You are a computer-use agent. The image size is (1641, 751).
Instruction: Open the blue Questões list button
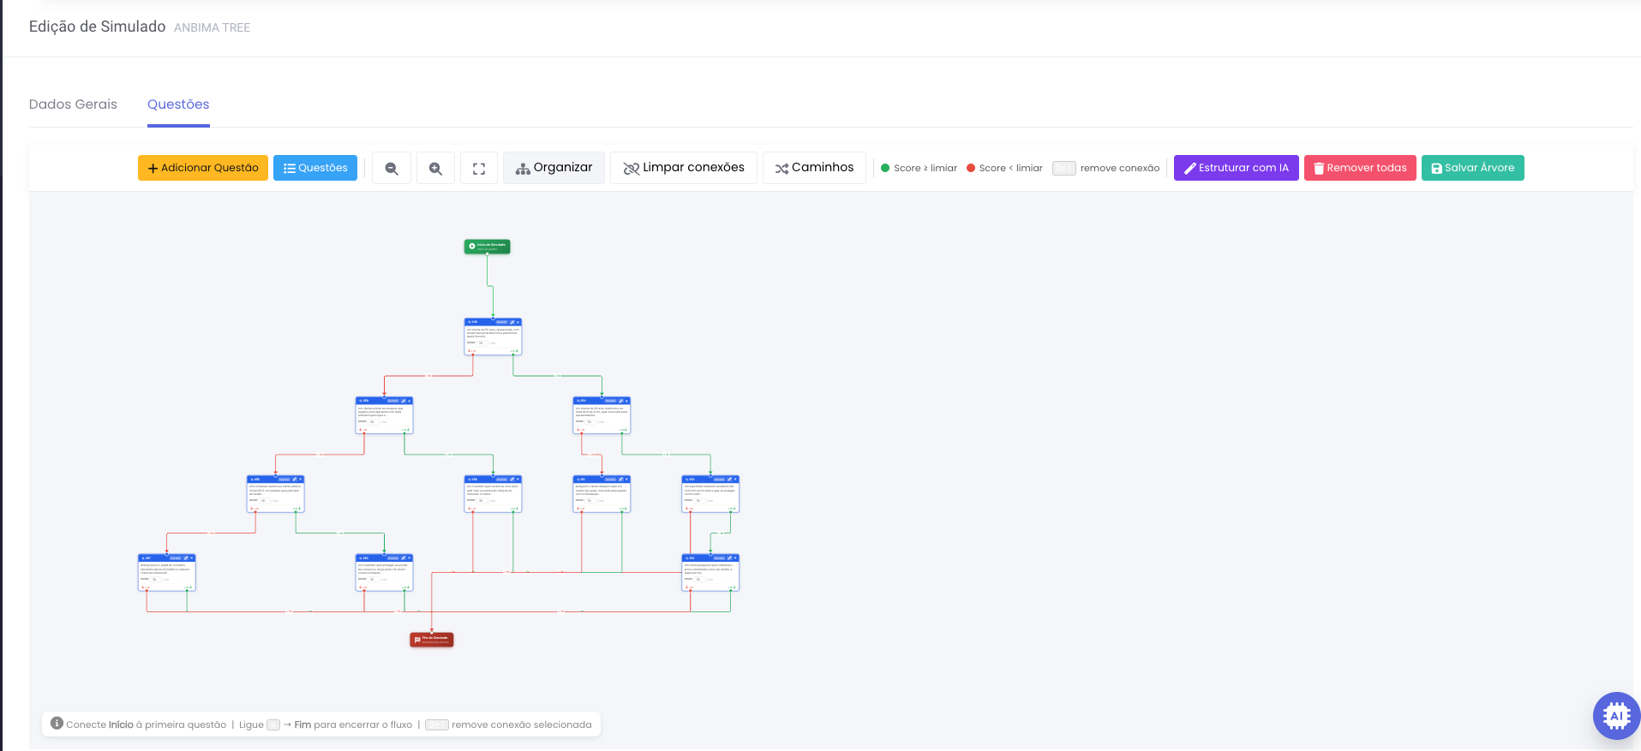coord(315,168)
